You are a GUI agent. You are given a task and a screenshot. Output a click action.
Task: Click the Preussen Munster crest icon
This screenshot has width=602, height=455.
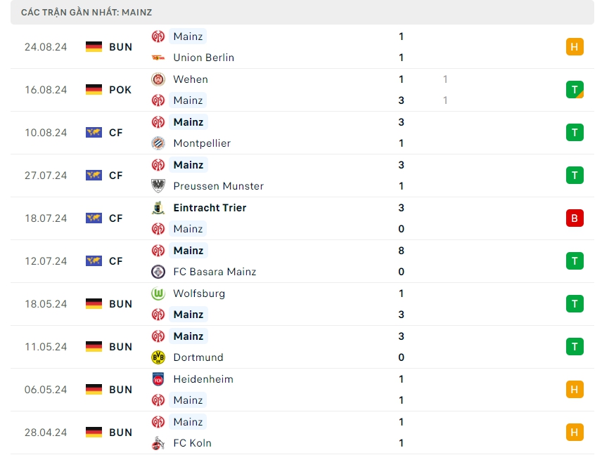[x=158, y=186]
